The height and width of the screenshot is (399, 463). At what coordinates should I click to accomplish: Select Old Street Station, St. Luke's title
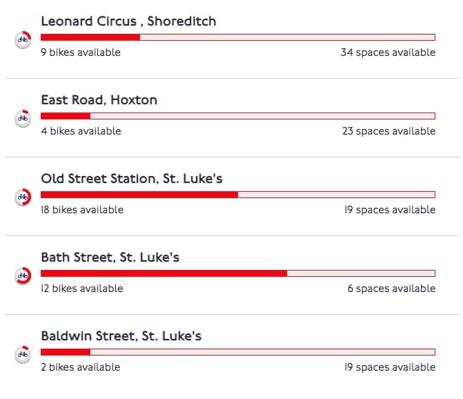tap(131, 179)
